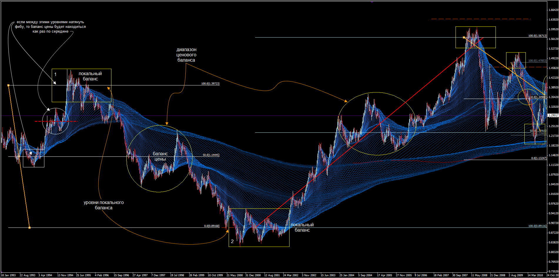Click the 'баланс цены' text label

coord(160,156)
